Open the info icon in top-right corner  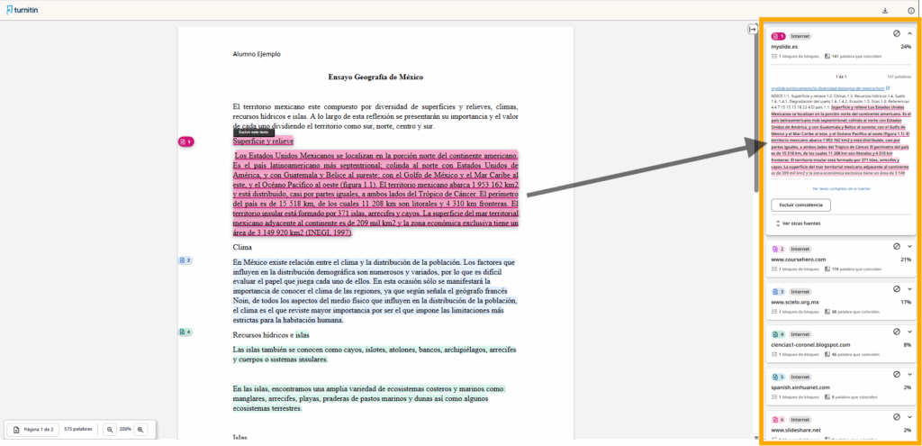point(910,10)
